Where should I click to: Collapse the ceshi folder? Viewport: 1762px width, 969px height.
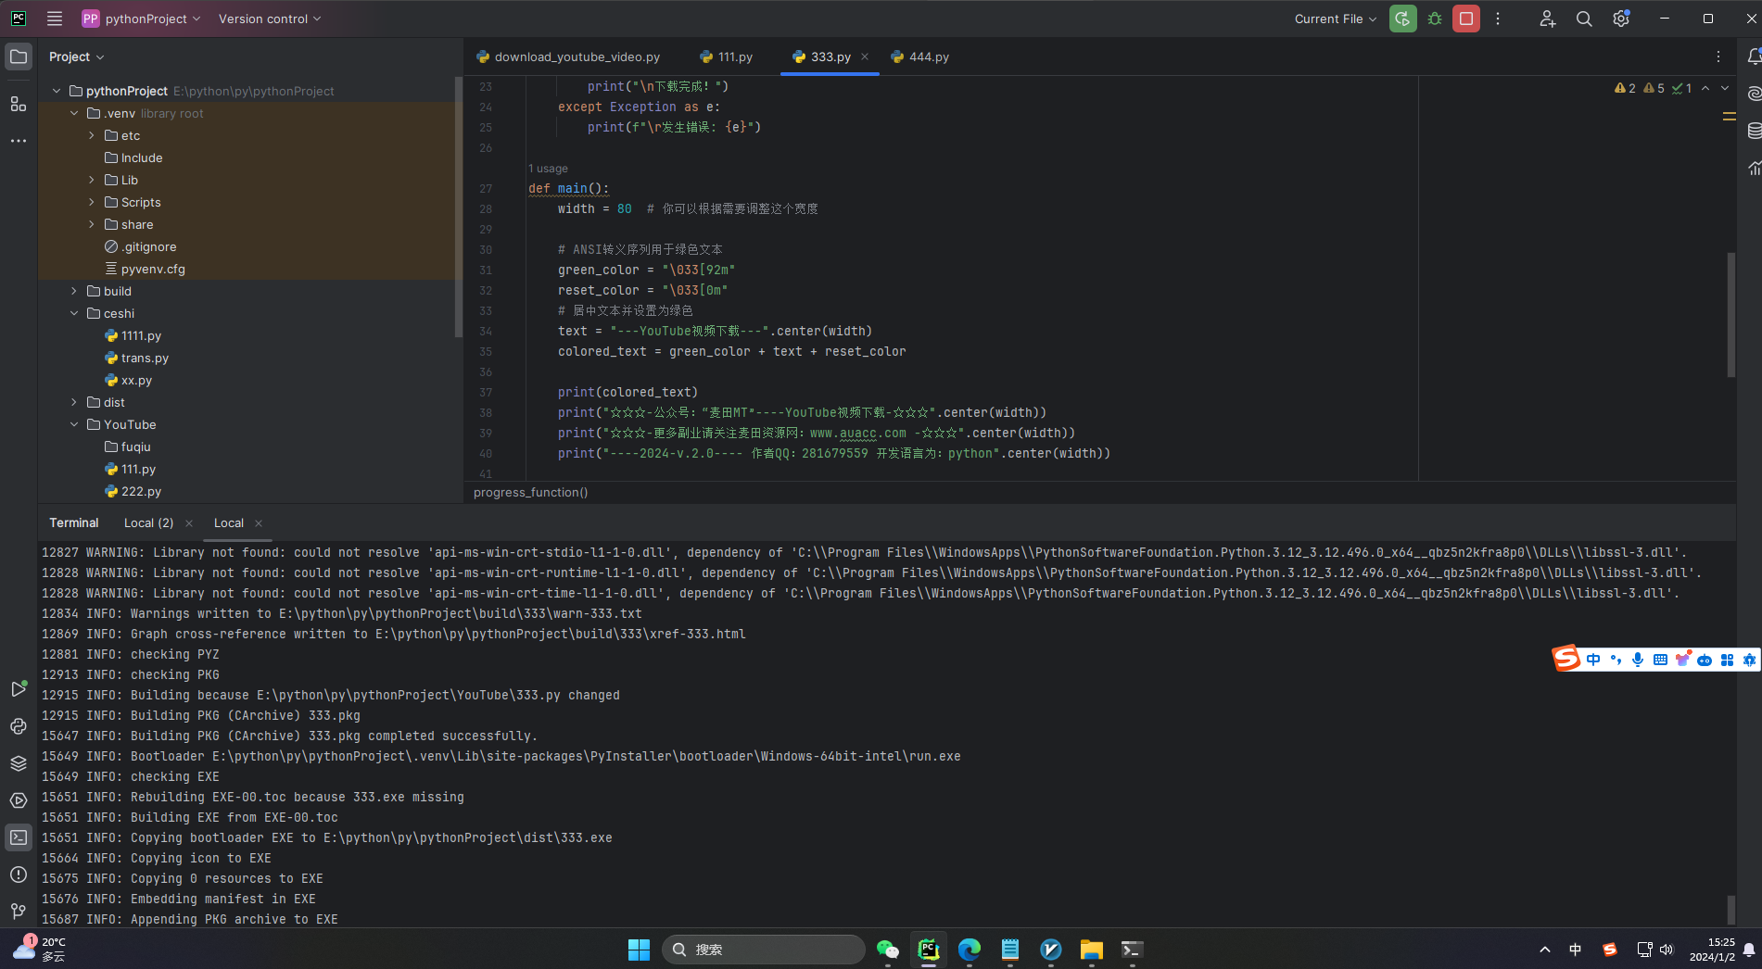coord(74,313)
